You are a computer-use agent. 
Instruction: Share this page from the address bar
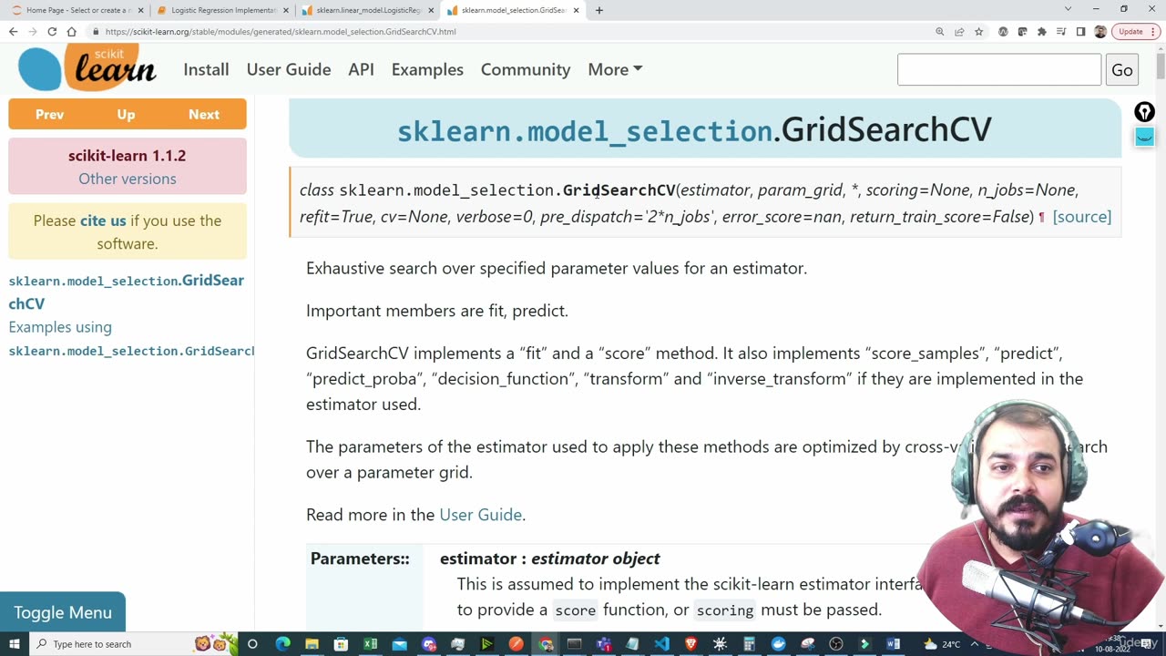coord(959,31)
